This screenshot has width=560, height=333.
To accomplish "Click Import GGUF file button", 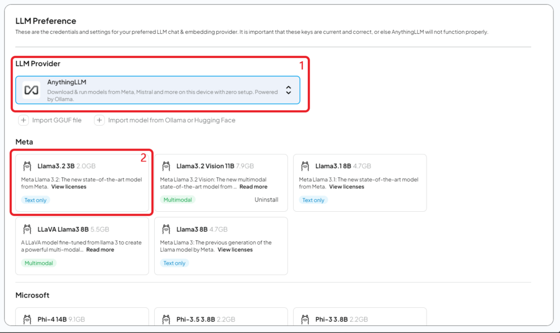I will coord(50,120).
